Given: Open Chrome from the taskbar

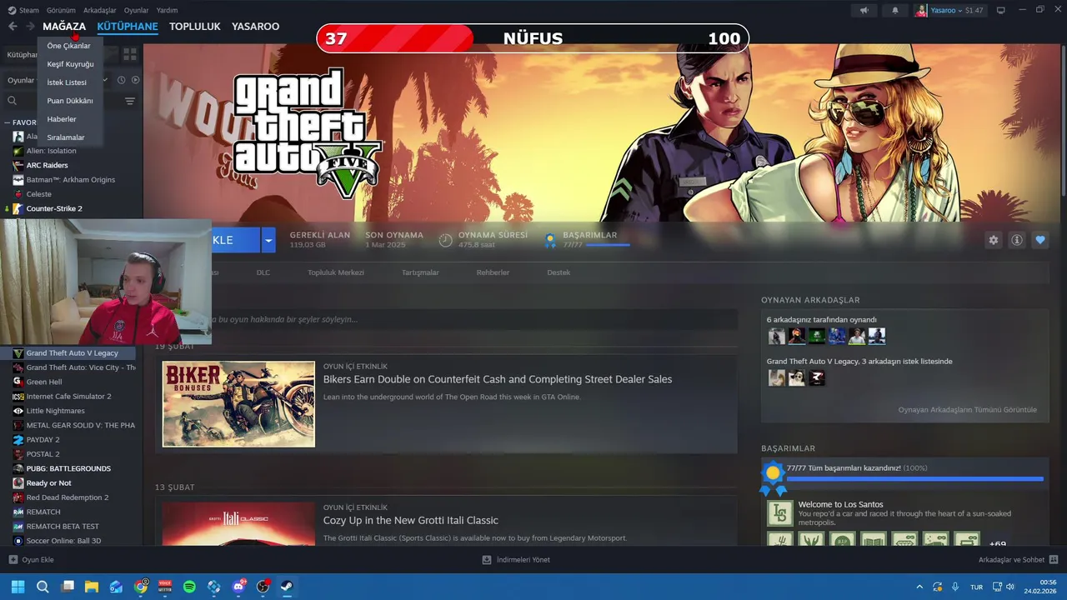Looking at the screenshot, I should click(141, 587).
